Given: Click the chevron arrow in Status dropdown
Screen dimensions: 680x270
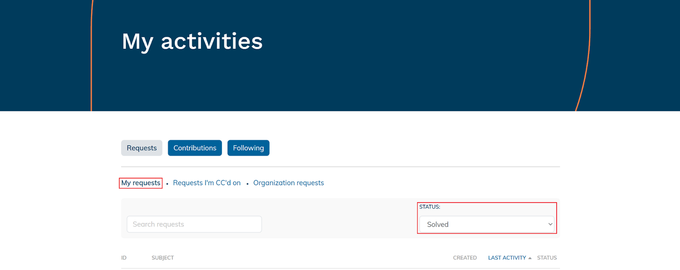Looking at the screenshot, I should [x=550, y=224].
